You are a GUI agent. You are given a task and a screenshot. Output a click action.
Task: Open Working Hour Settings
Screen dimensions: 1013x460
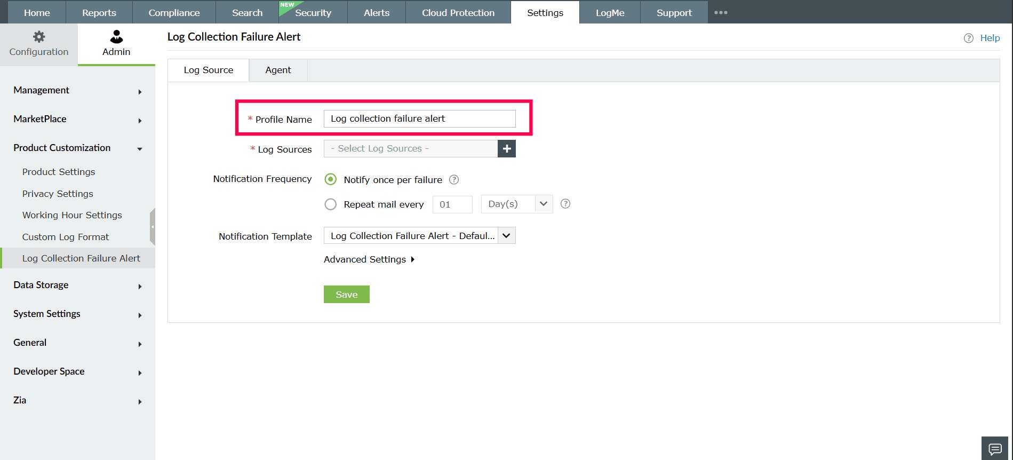tap(72, 215)
